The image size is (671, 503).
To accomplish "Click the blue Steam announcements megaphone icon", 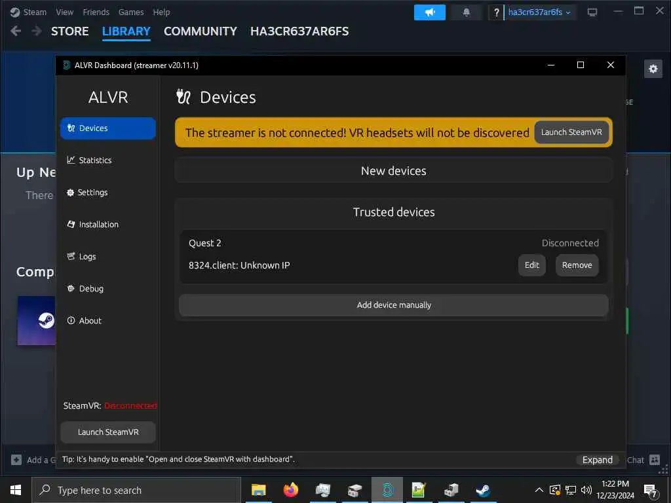I will 430,12.
